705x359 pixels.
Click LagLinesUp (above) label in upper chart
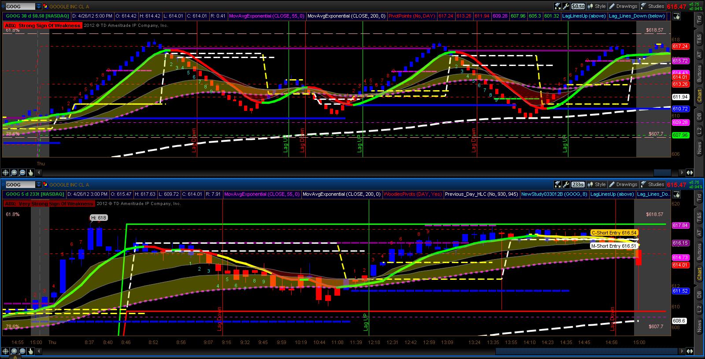584,16
